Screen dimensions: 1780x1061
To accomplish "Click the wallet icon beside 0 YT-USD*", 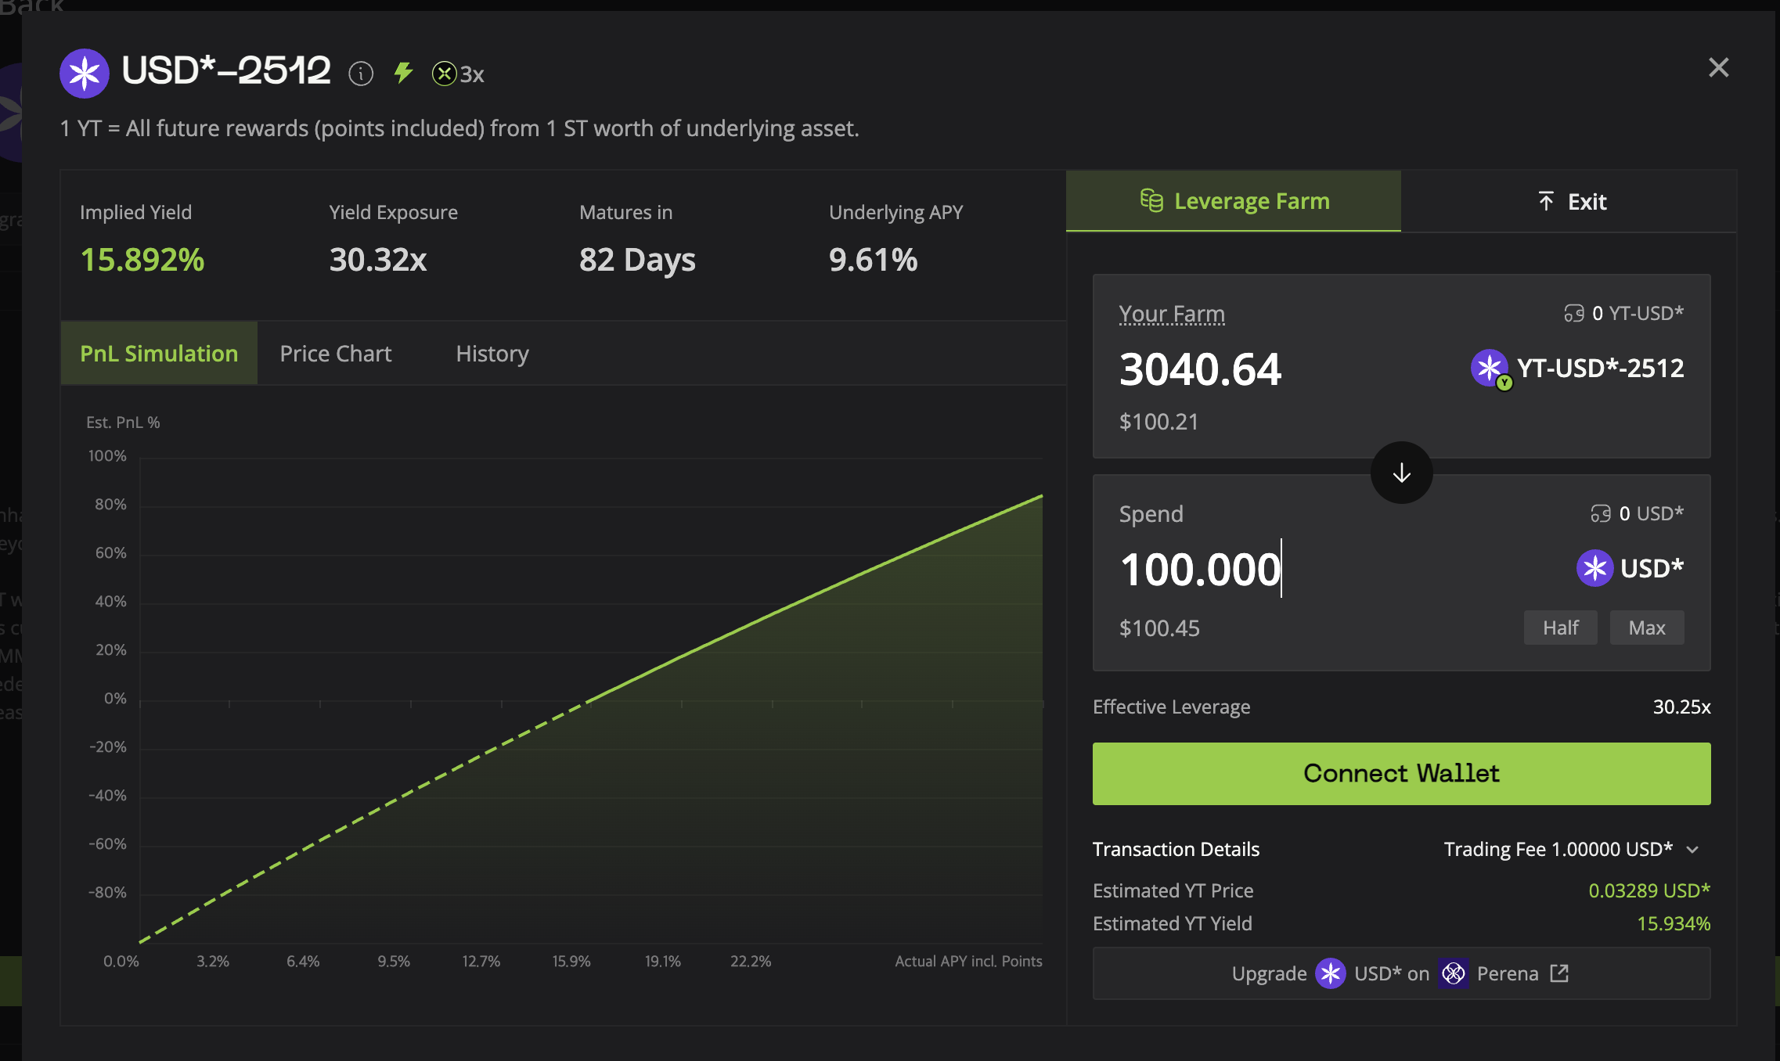I will [x=1573, y=314].
